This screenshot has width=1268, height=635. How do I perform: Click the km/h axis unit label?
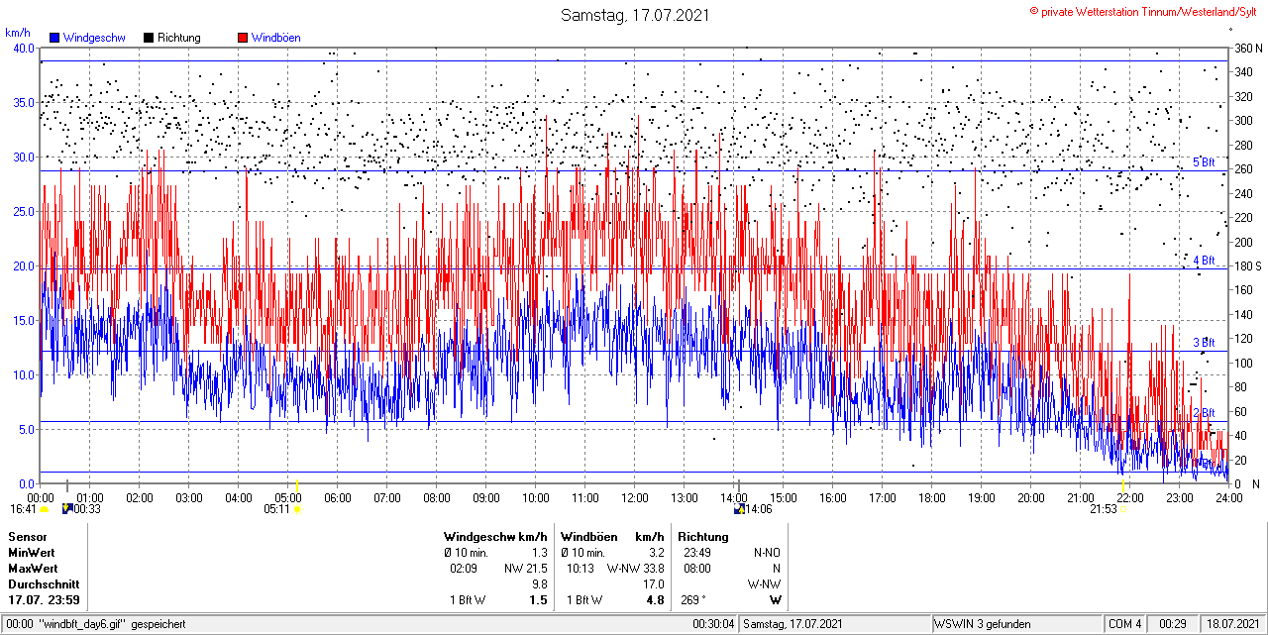coord(17,33)
